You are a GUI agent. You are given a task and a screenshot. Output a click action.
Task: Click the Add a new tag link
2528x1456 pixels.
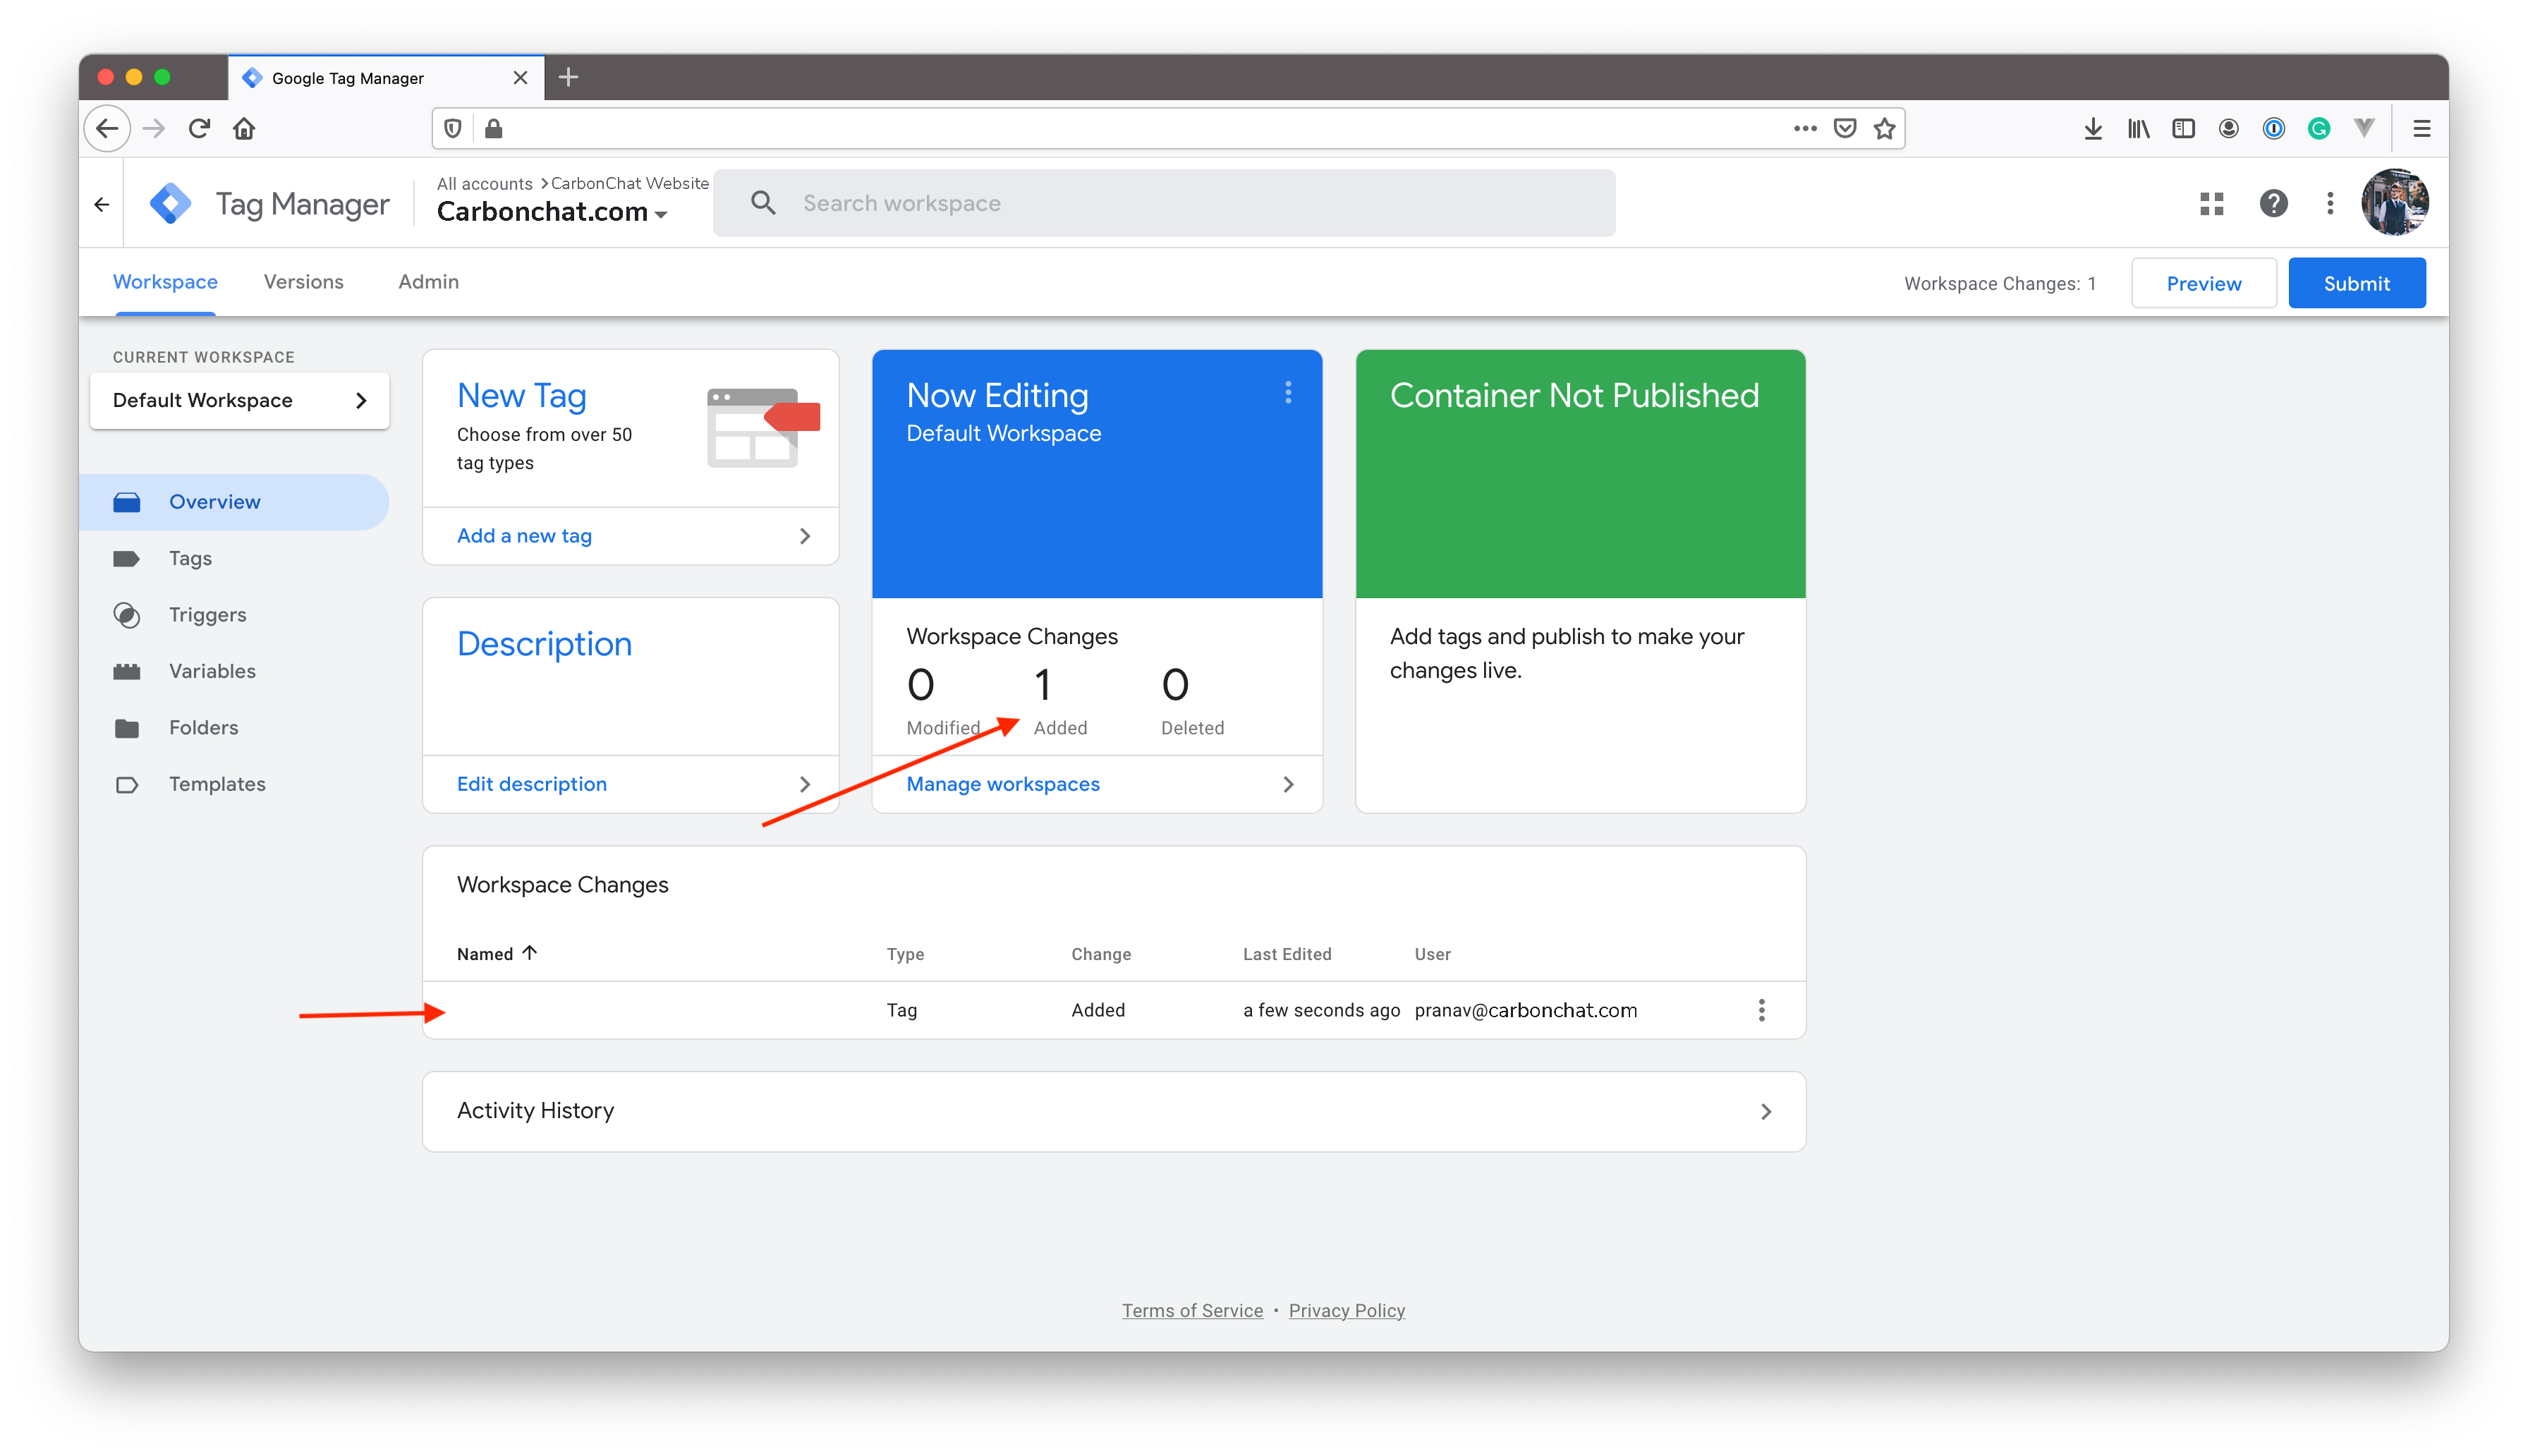[x=524, y=536]
